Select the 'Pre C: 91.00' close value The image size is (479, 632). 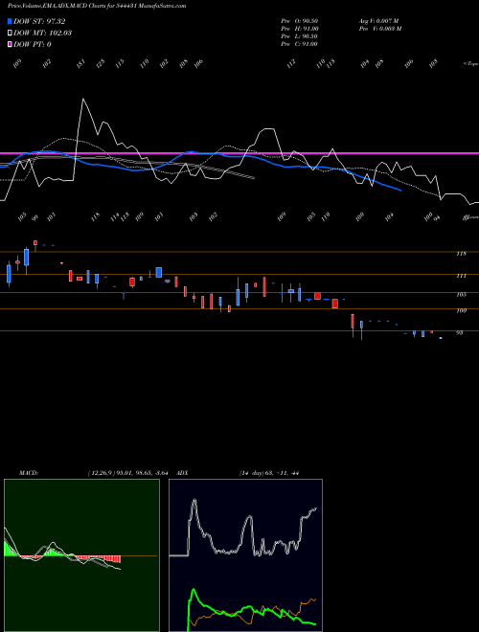300,44
